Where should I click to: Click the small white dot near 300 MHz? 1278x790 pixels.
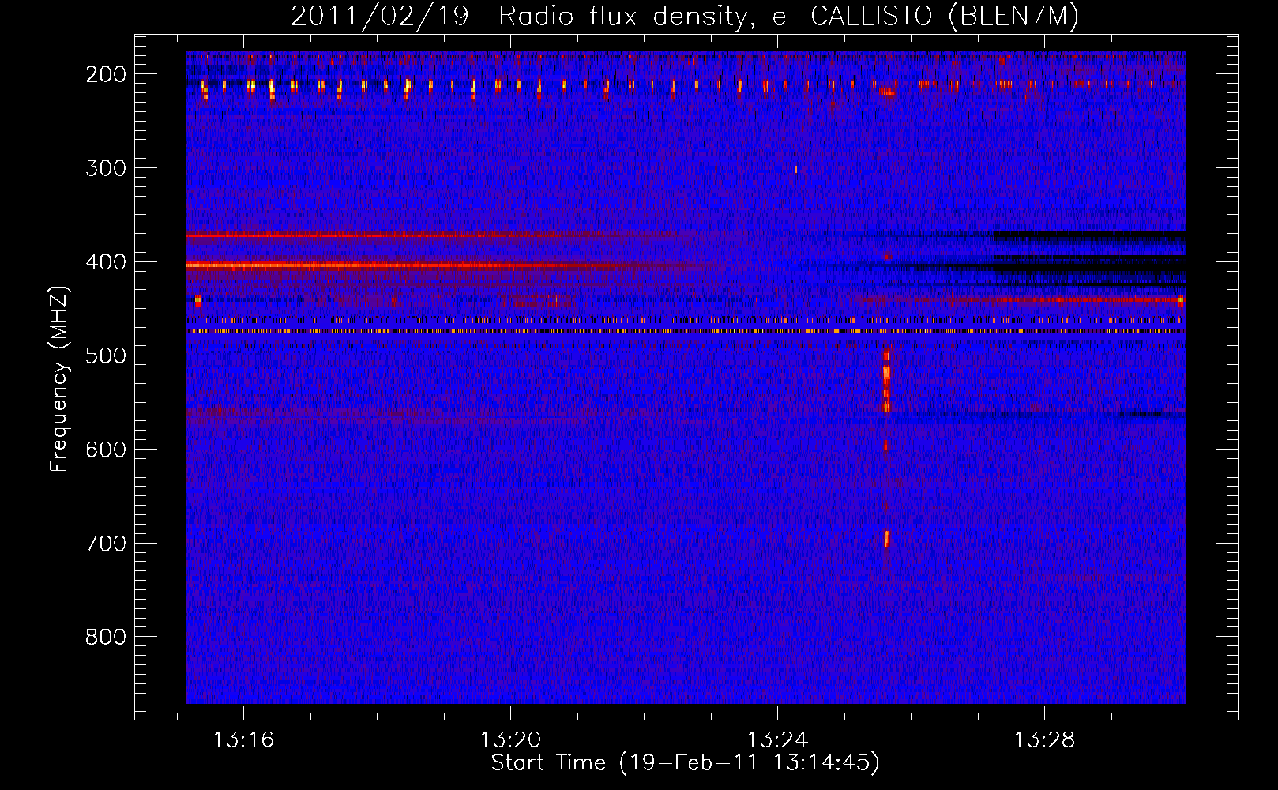(x=795, y=169)
